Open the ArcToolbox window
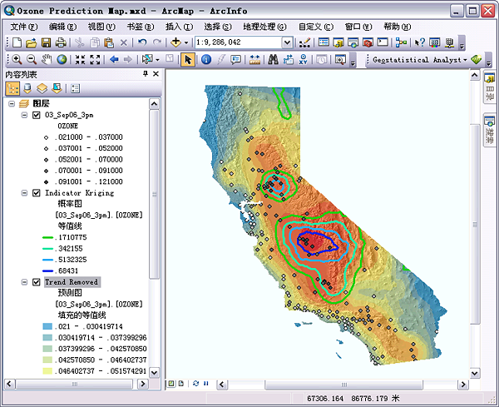Screen dimensions: 499x407 click(x=368, y=42)
